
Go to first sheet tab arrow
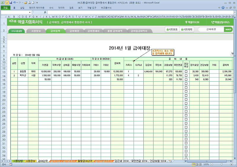pyautogui.click(x=2, y=161)
